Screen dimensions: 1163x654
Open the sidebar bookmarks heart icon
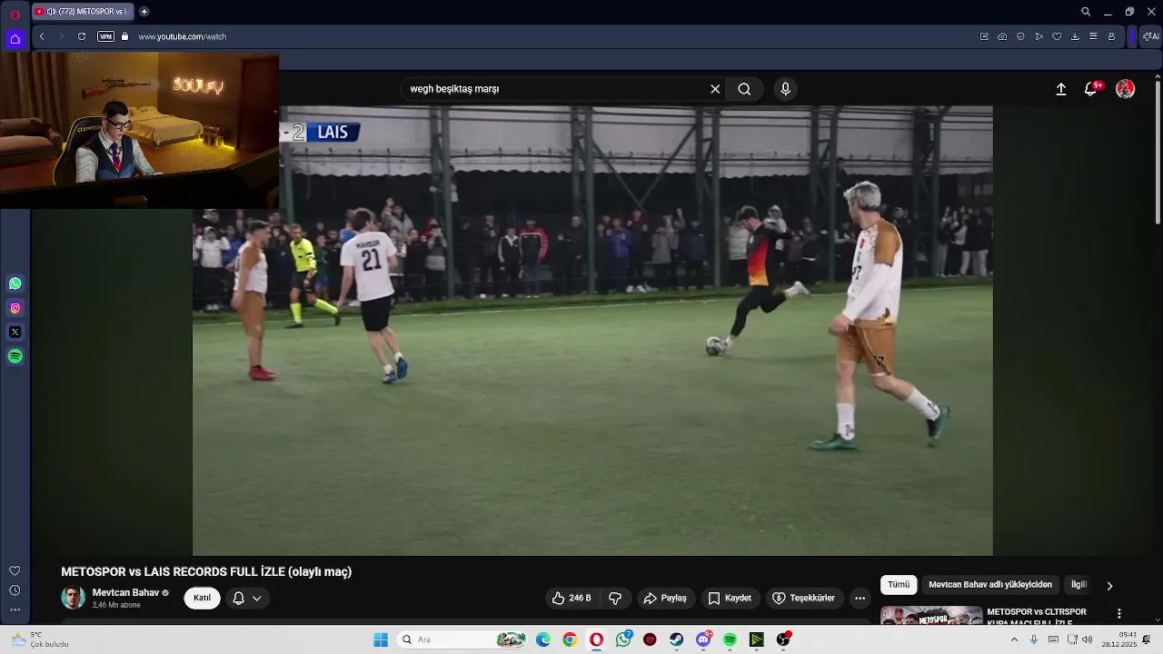pos(15,570)
